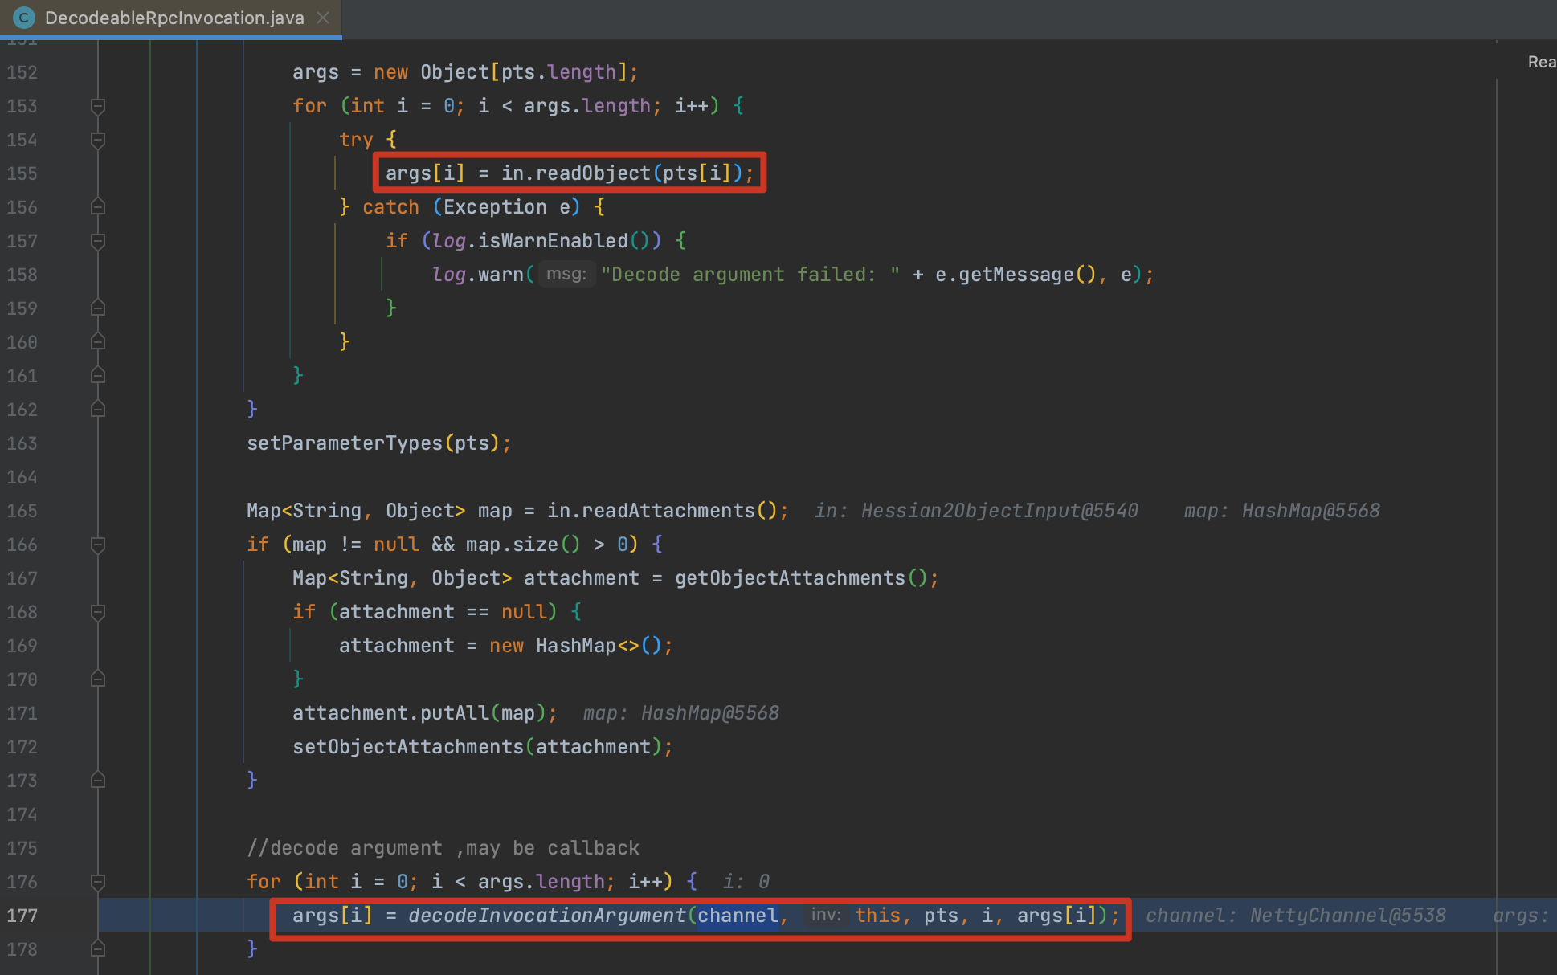Click setObjectAttachments(attachment) call
Image resolution: width=1557 pixels, height=975 pixels.
pyautogui.click(x=477, y=747)
